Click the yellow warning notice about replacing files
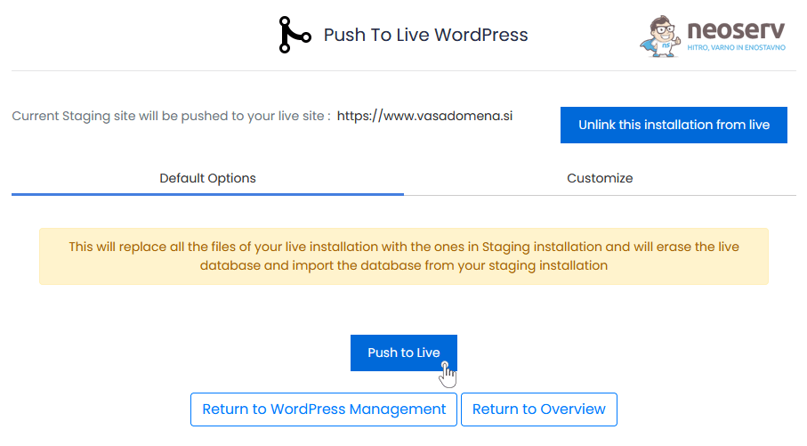This screenshot has height=446, width=807. coord(404,256)
